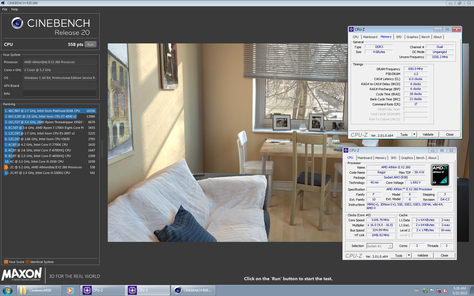Click the keyboard tray icon
474x296 pixels.
pos(416,290)
